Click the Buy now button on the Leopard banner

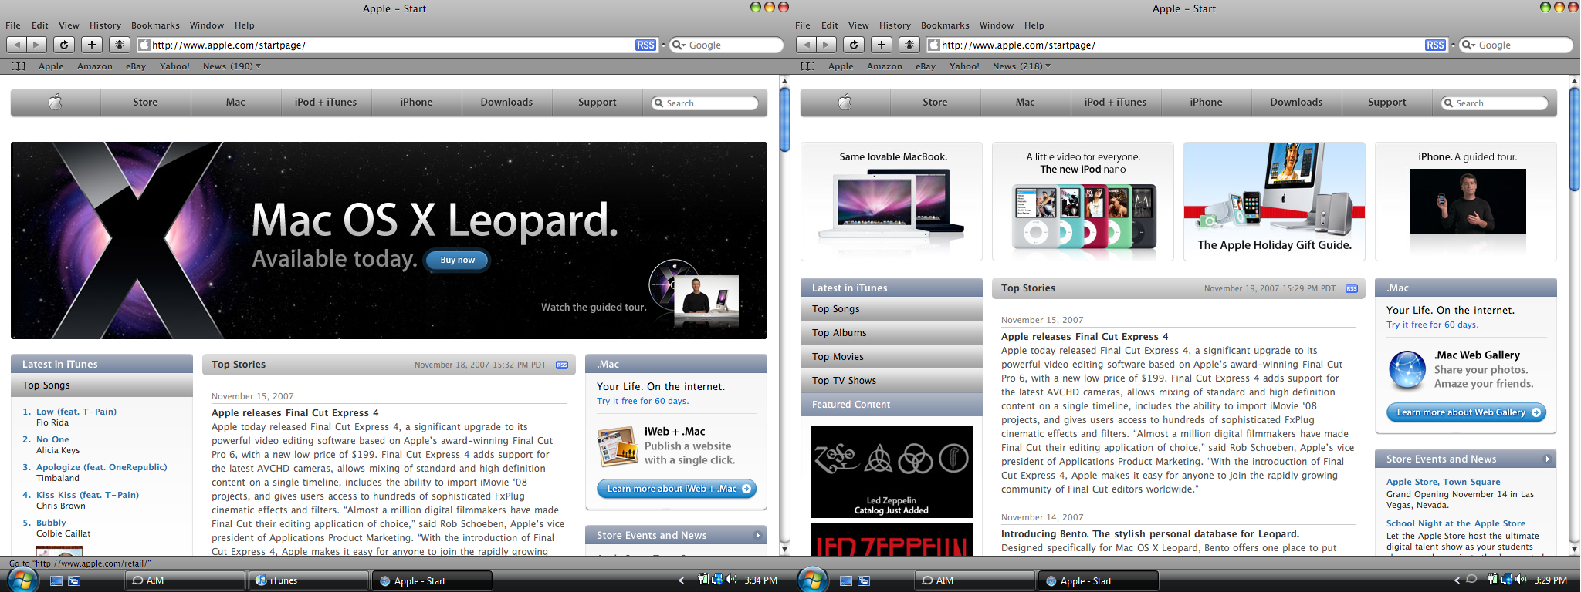click(x=458, y=261)
